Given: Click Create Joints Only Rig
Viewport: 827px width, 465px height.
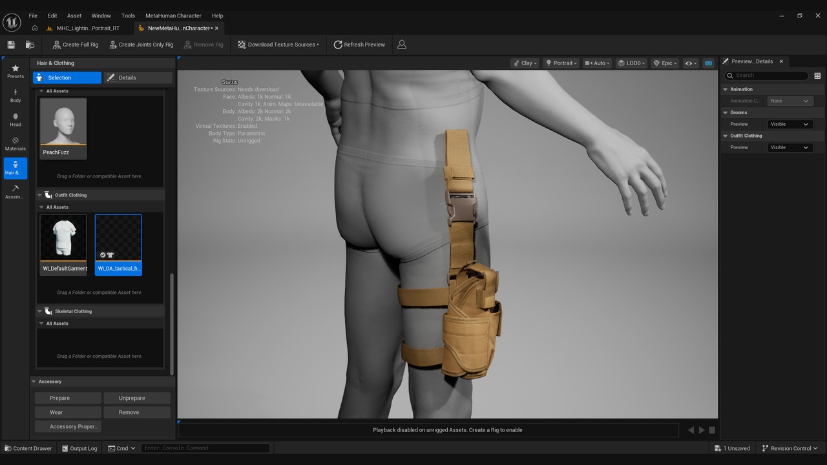Looking at the screenshot, I should [141, 45].
